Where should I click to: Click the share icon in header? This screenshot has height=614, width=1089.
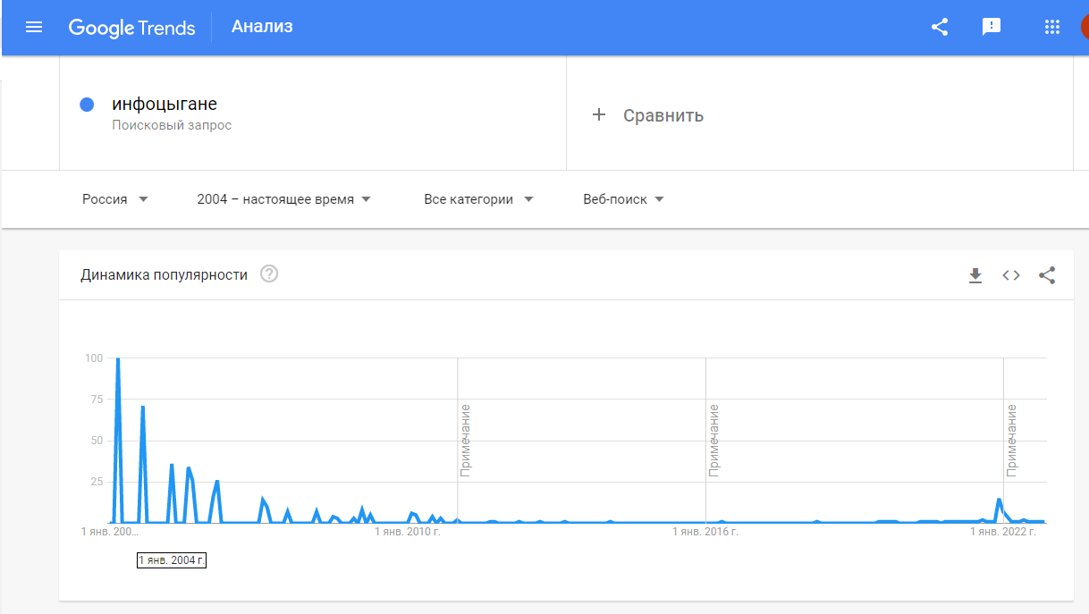(940, 27)
